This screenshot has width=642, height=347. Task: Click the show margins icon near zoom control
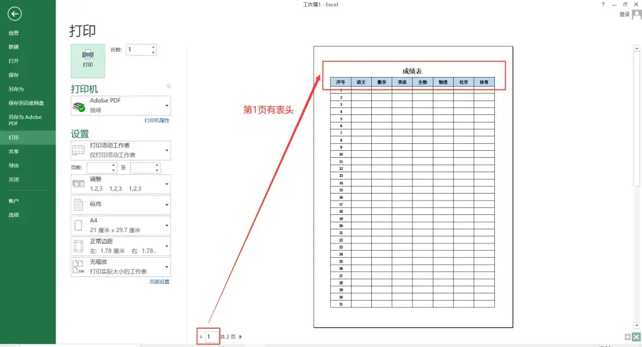coord(627,337)
